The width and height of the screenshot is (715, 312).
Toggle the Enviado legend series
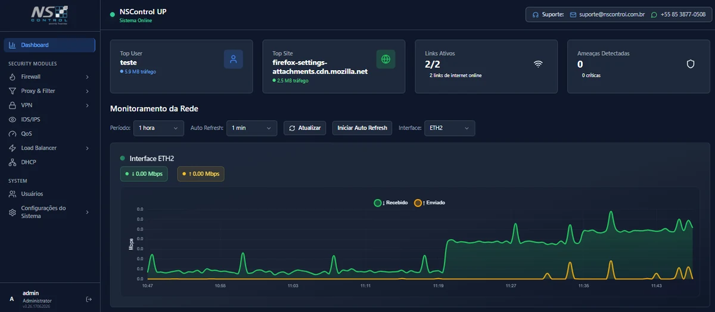(x=430, y=203)
